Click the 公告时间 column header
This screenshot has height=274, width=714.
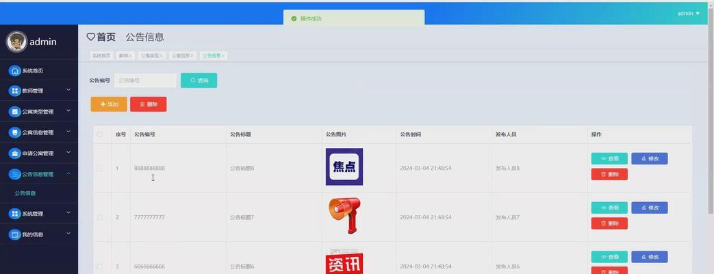(411, 134)
